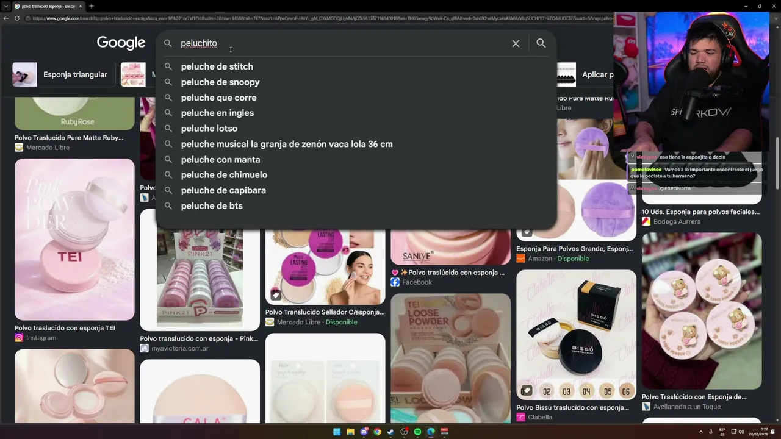This screenshot has height=439, width=781.
Task: Open 'Polvo translucido con esponja - Pink...' link
Action: [199, 339]
